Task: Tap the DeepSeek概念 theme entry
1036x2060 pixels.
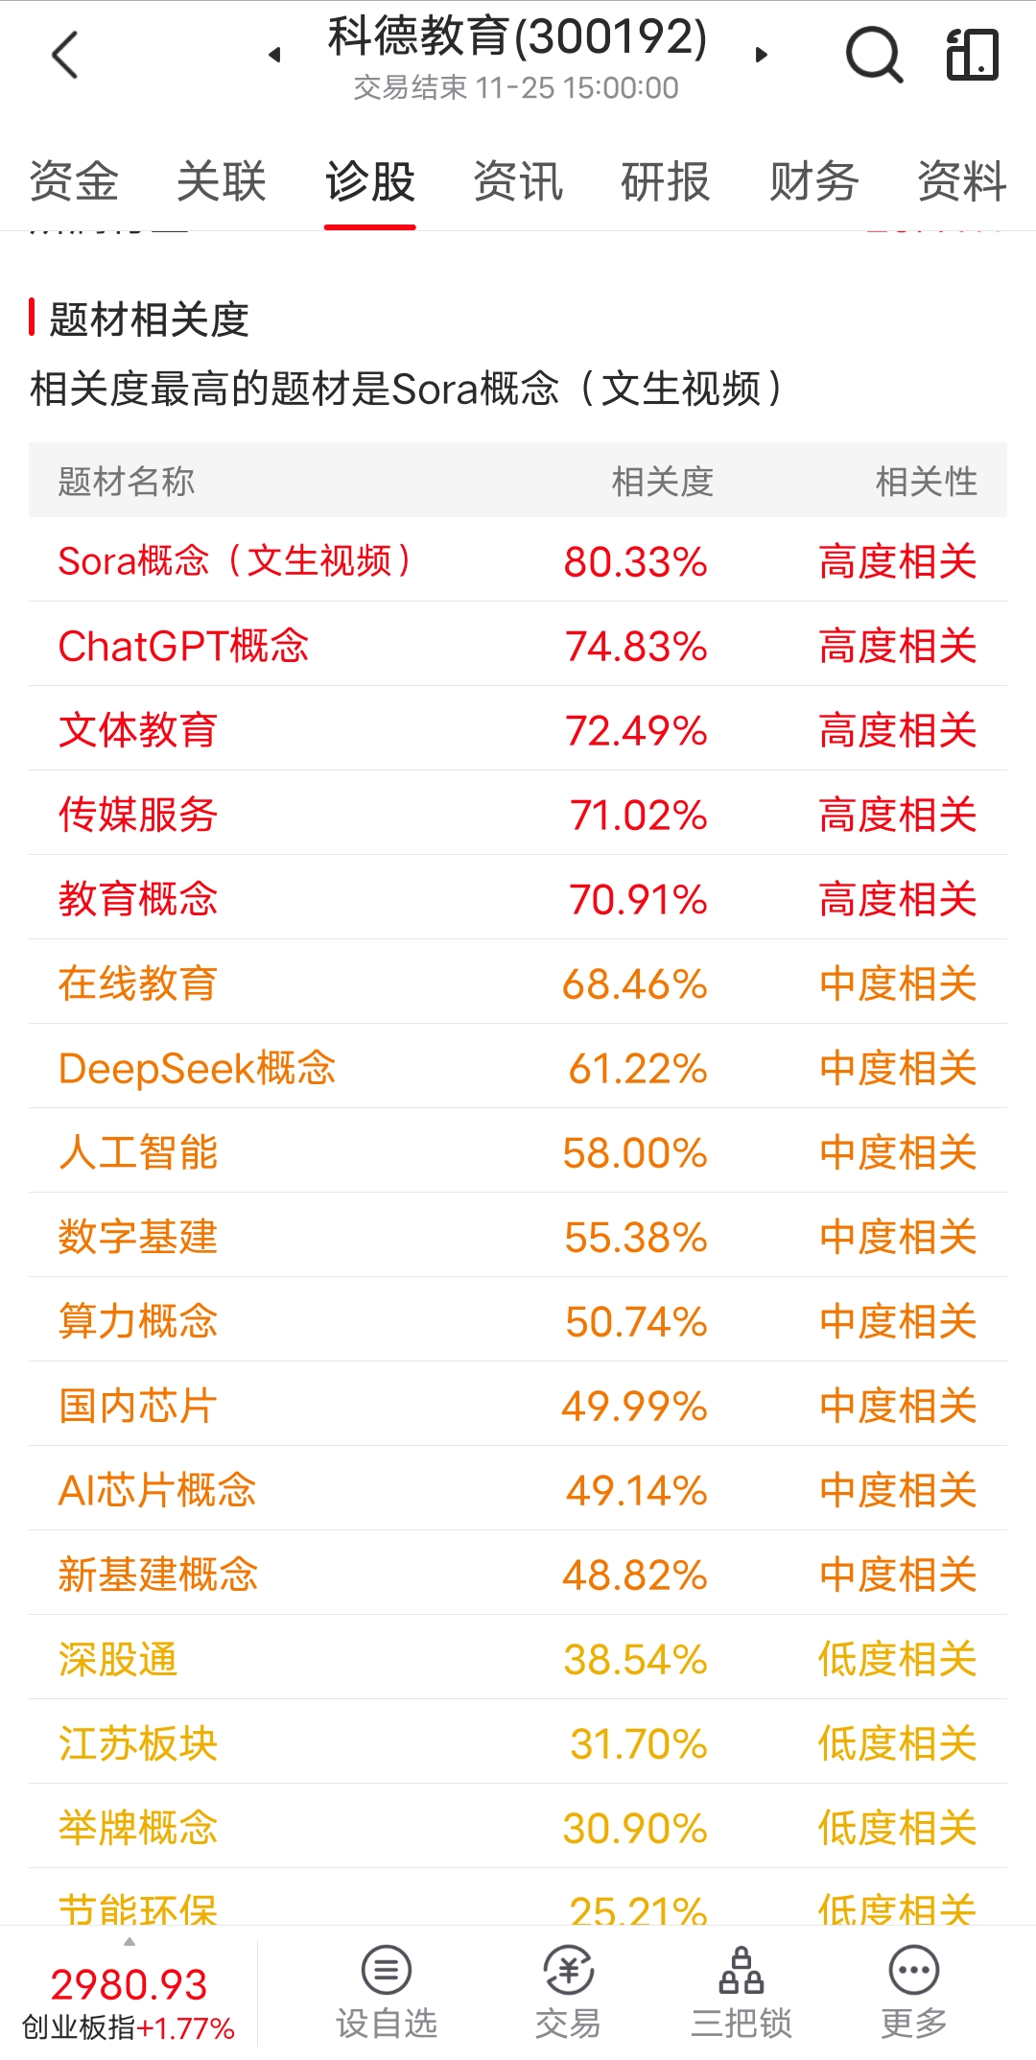Action: point(197,1068)
